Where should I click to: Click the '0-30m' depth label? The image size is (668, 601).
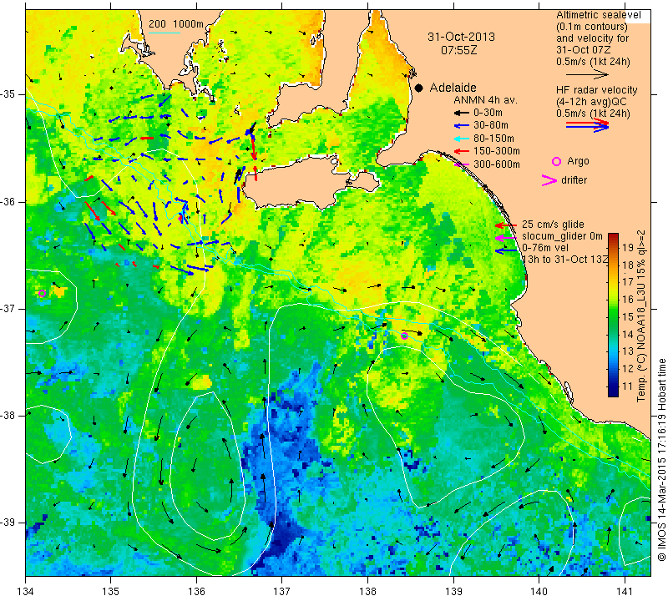pos(488,113)
